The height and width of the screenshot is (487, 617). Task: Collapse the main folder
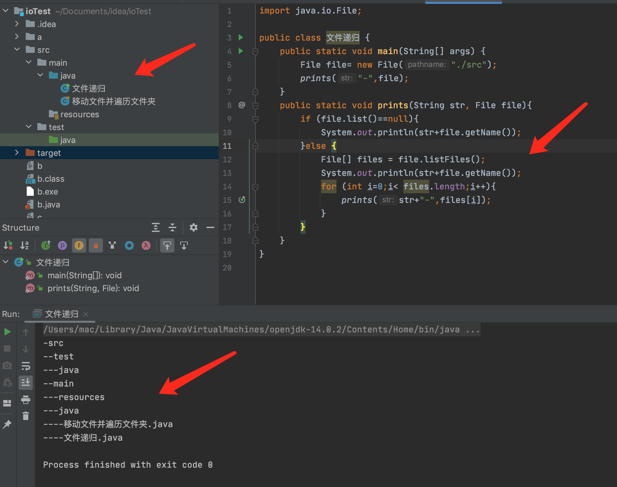pos(29,62)
